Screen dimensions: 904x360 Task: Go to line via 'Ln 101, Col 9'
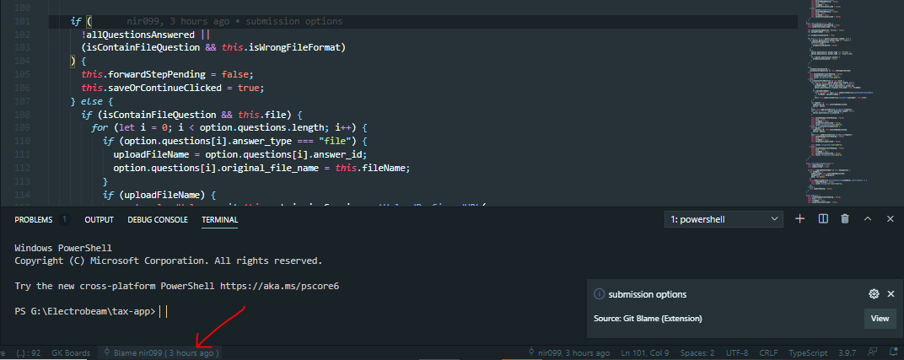click(645, 352)
